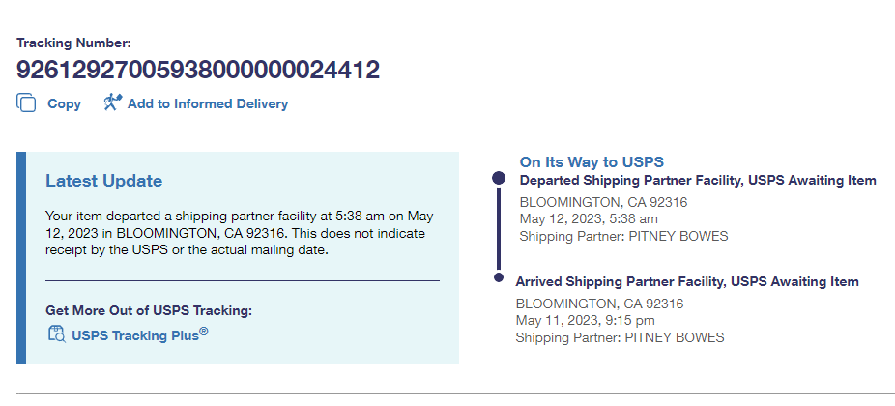Viewport: 895px width, 406px height.
Task: Click the Get More Out of USPS Tracking label
Action: coord(148,310)
